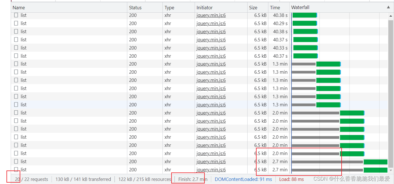394x184 pixels.
Task: Click the file icon in the 40.29 s row
Action: point(16,23)
